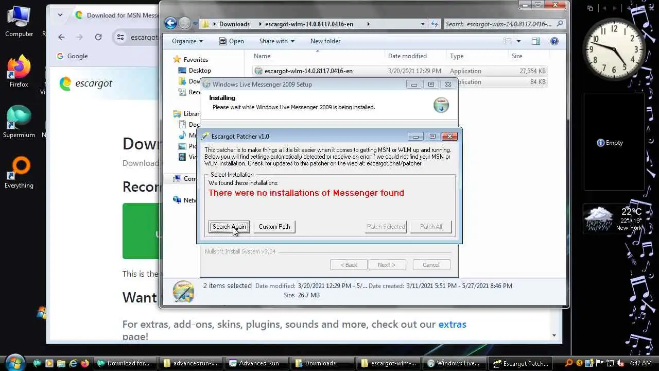Click New folder in Explorer toolbar
The height and width of the screenshot is (371, 659).
[325, 41]
